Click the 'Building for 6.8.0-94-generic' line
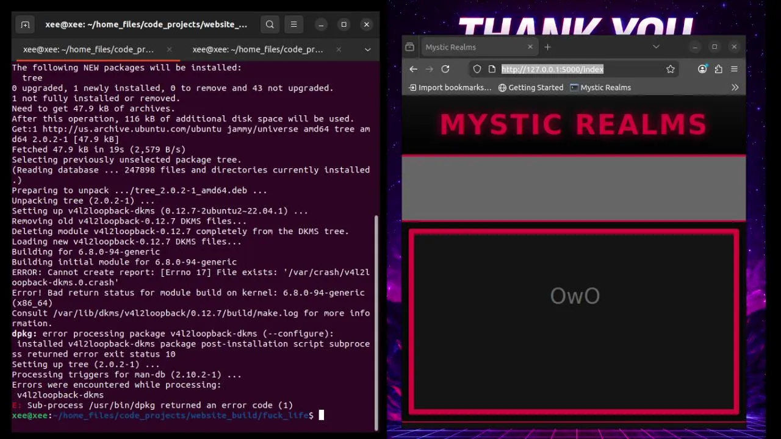This screenshot has width=781, height=439. point(85,252)
